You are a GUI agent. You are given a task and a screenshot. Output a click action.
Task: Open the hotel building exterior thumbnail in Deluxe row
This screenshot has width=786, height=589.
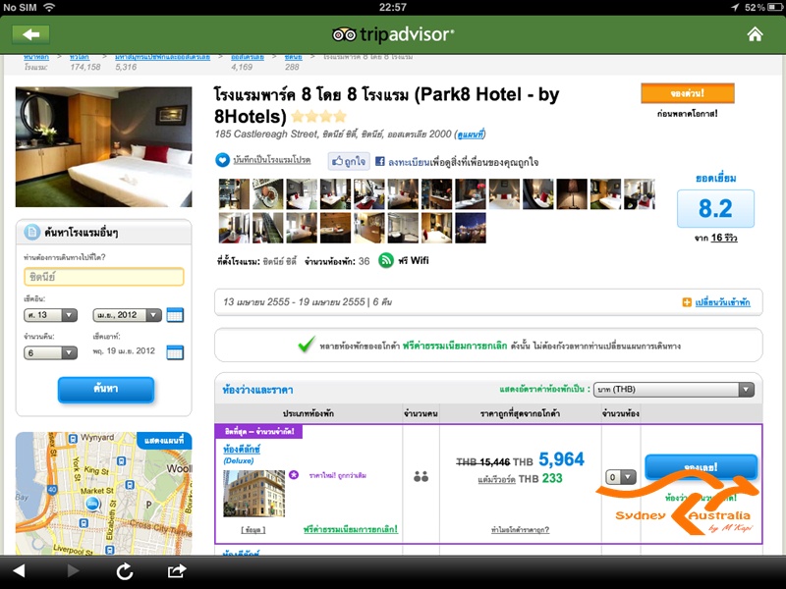[253, 494]
